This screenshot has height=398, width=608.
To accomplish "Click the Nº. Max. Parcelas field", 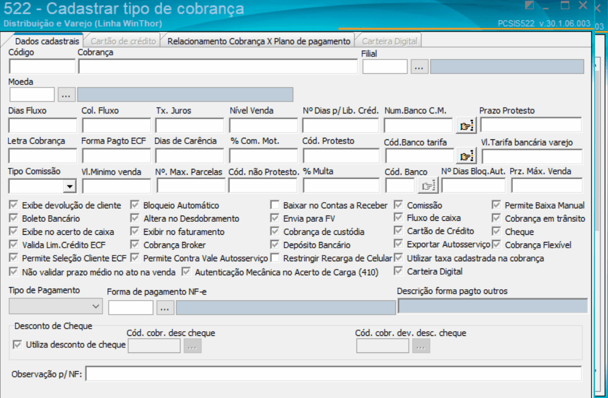I will coord(191,186).
